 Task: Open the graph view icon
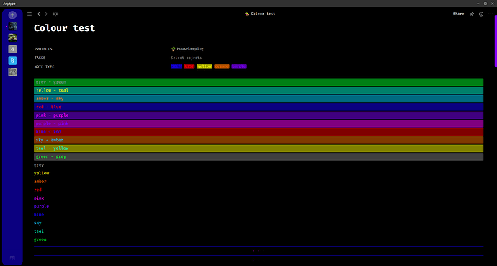pos(55,14)
